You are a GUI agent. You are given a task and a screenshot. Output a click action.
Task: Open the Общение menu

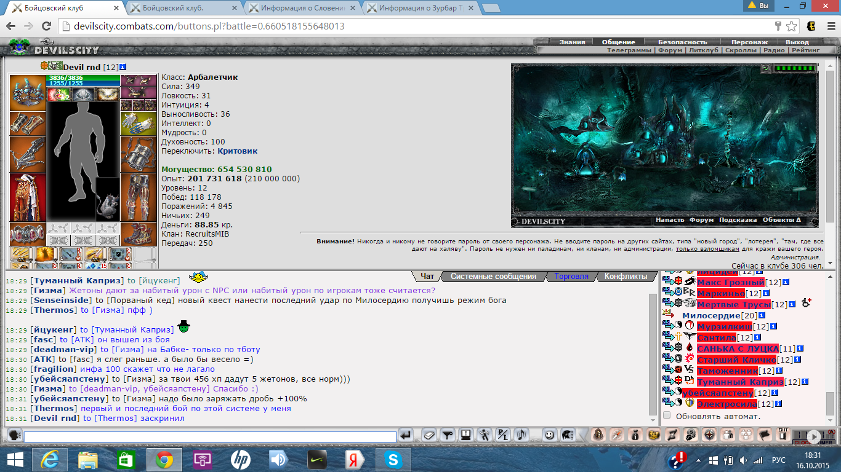[x=618, y=42]
